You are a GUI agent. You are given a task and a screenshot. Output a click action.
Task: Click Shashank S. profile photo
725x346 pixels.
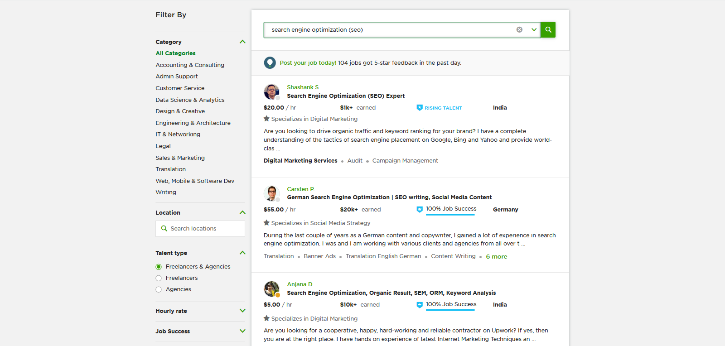click(x=271, y=91)
